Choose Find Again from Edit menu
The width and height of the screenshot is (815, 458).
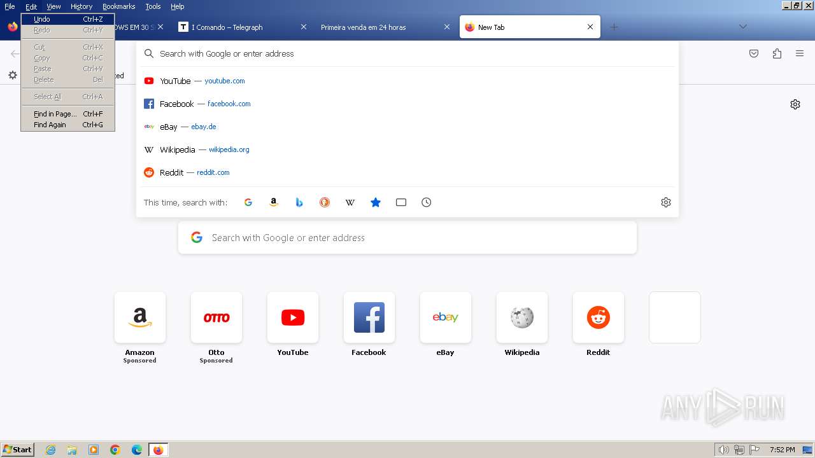[67, 125]
